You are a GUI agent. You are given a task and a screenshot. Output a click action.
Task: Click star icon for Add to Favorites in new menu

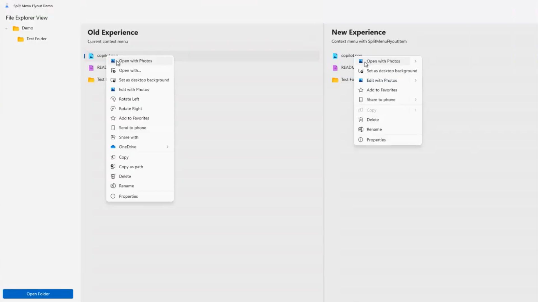pos(361,90)
